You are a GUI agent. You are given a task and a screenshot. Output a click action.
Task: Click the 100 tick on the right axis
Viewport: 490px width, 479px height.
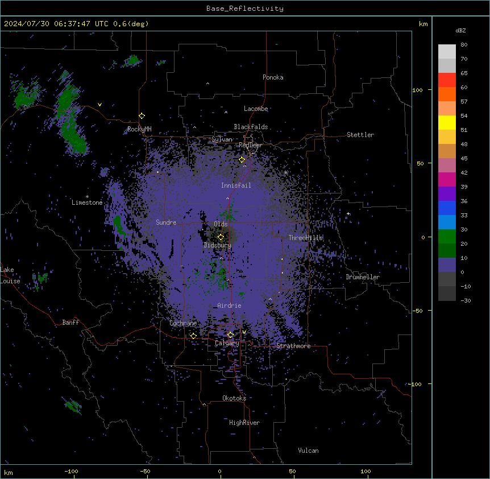tap(417, 90)
